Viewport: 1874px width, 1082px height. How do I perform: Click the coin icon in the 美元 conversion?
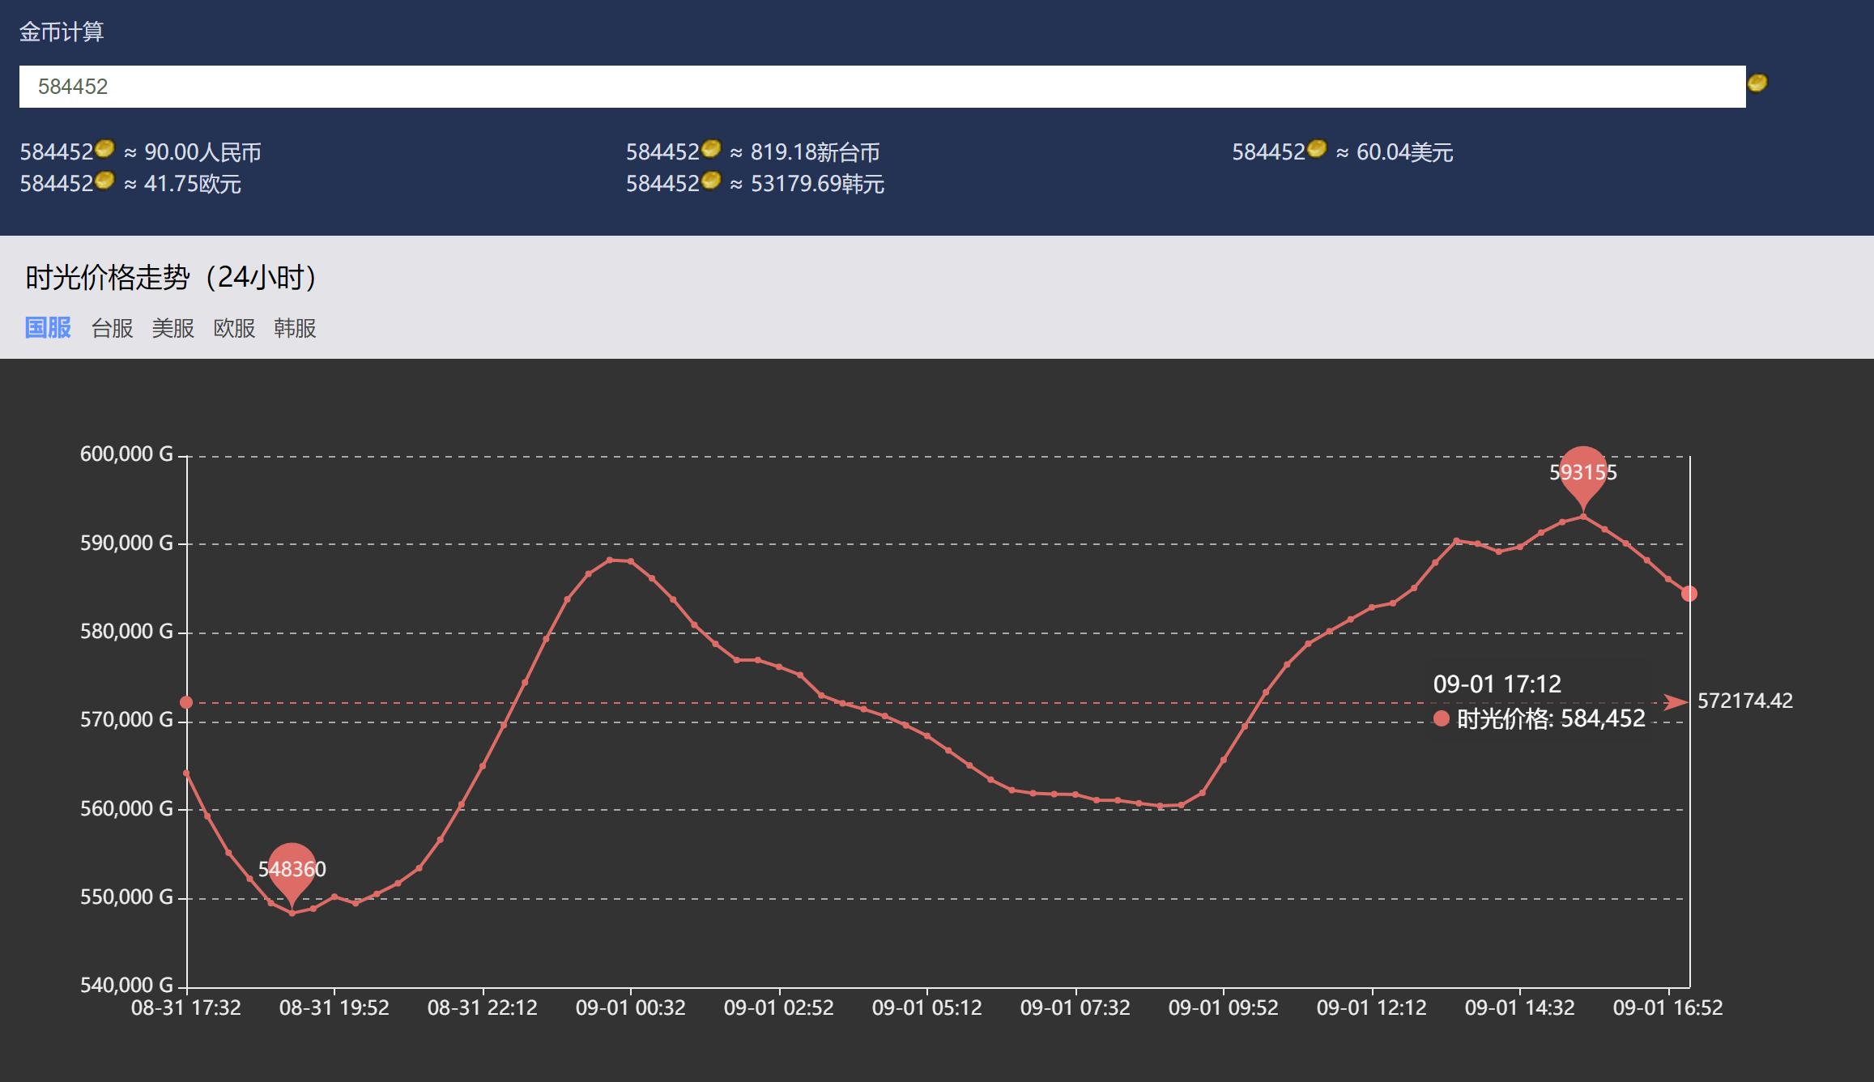pos(1316,149)
